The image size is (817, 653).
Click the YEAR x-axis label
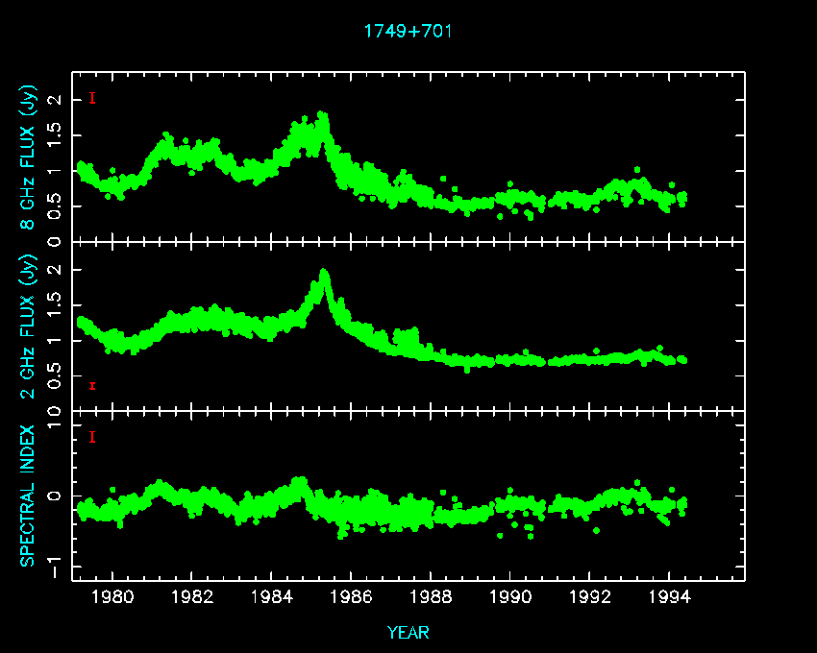[408, 633]
